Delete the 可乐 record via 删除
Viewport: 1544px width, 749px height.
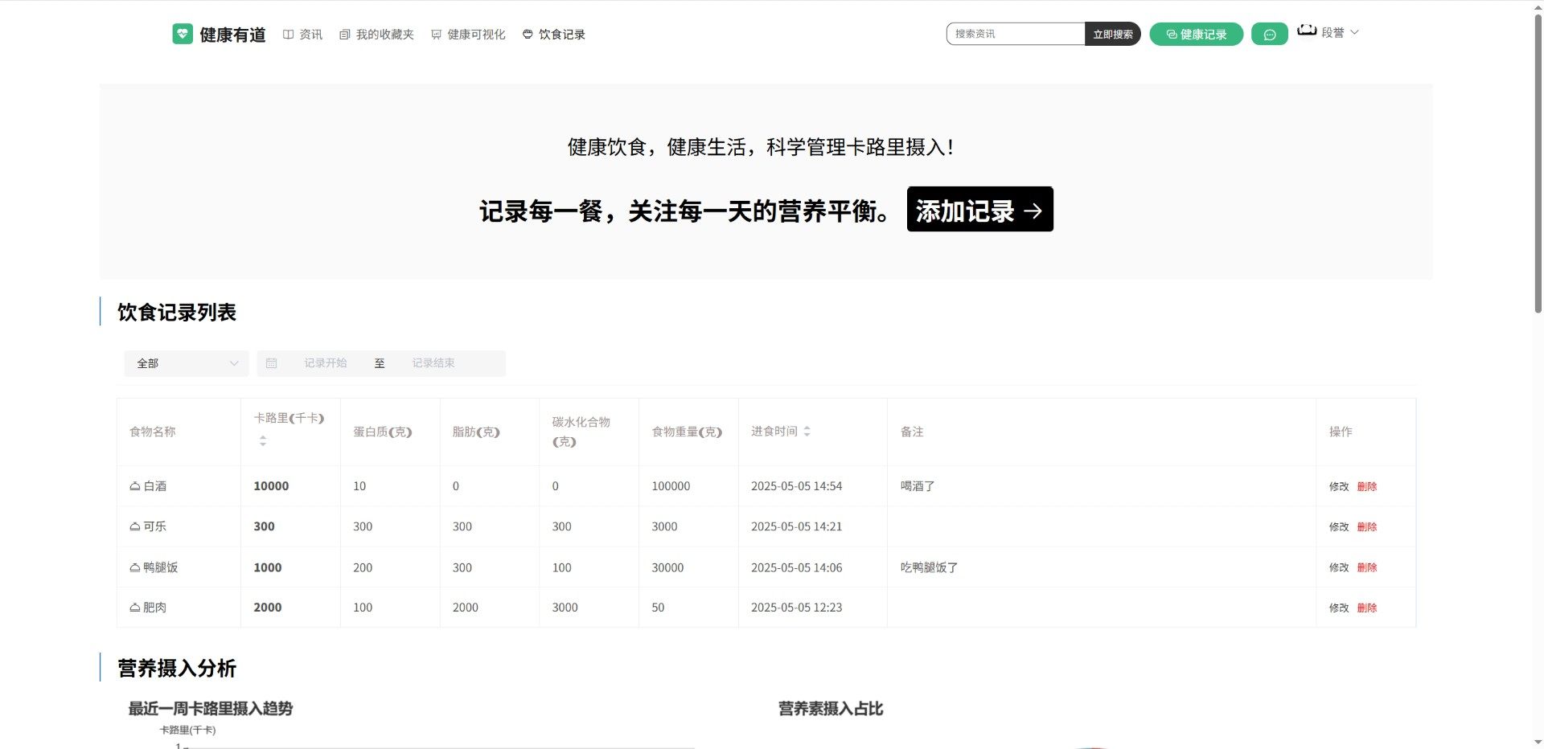click(x=1367, y=526)
